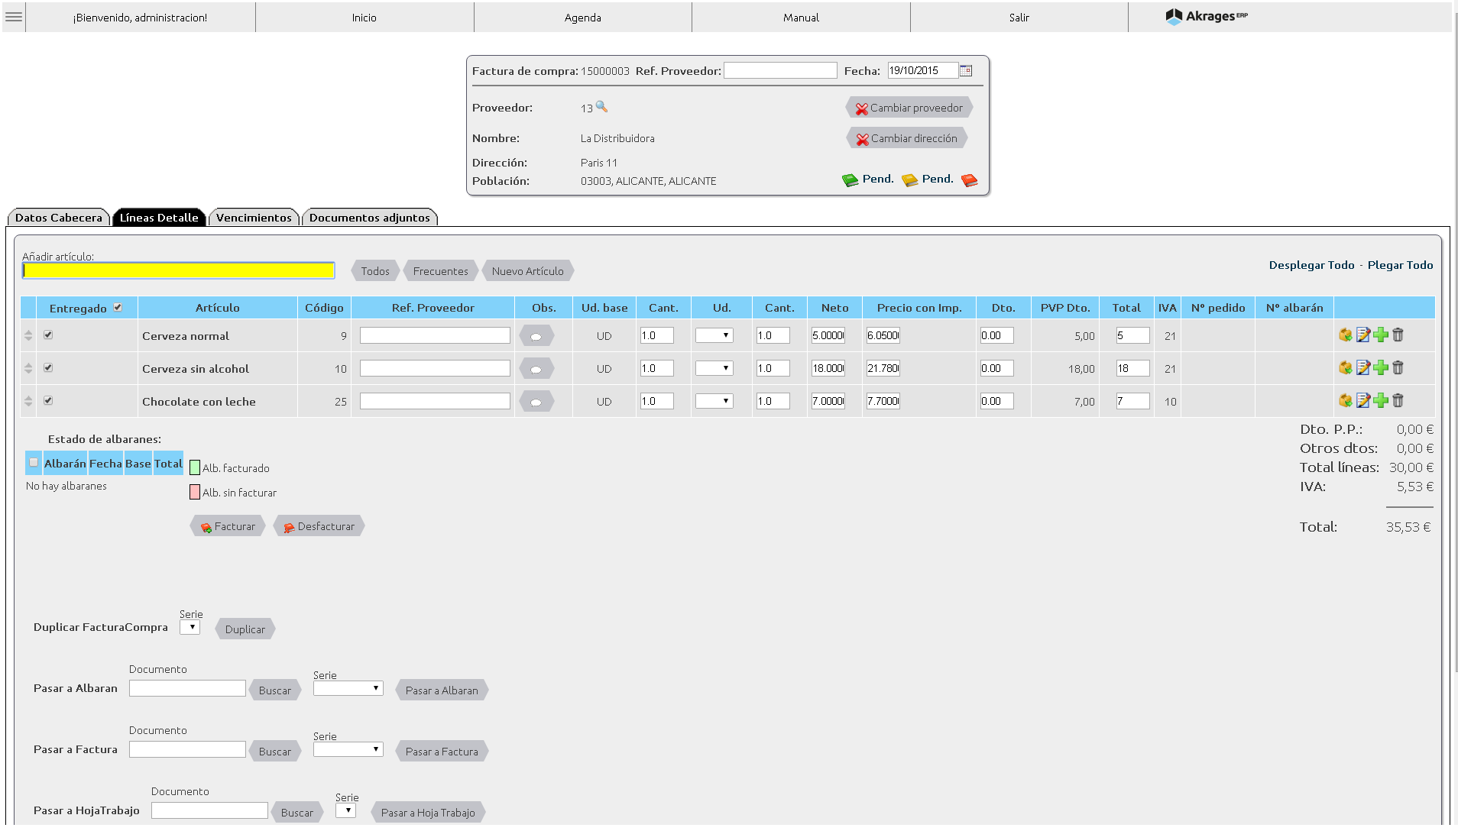Uncheck Entregado for Cerveza normal
This screenshot has height=831, width=1458.
[48, 334]
